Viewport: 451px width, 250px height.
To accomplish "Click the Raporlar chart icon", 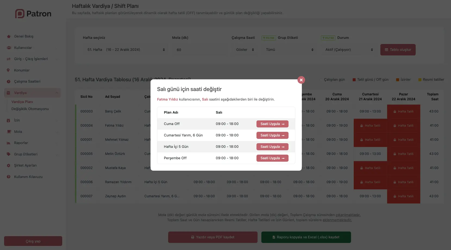I will [x=8, y=143].
